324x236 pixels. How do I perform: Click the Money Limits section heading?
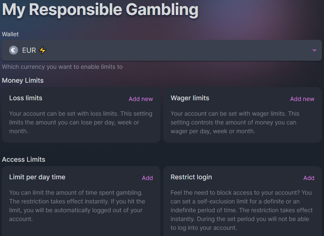click(x=23, y=80)
